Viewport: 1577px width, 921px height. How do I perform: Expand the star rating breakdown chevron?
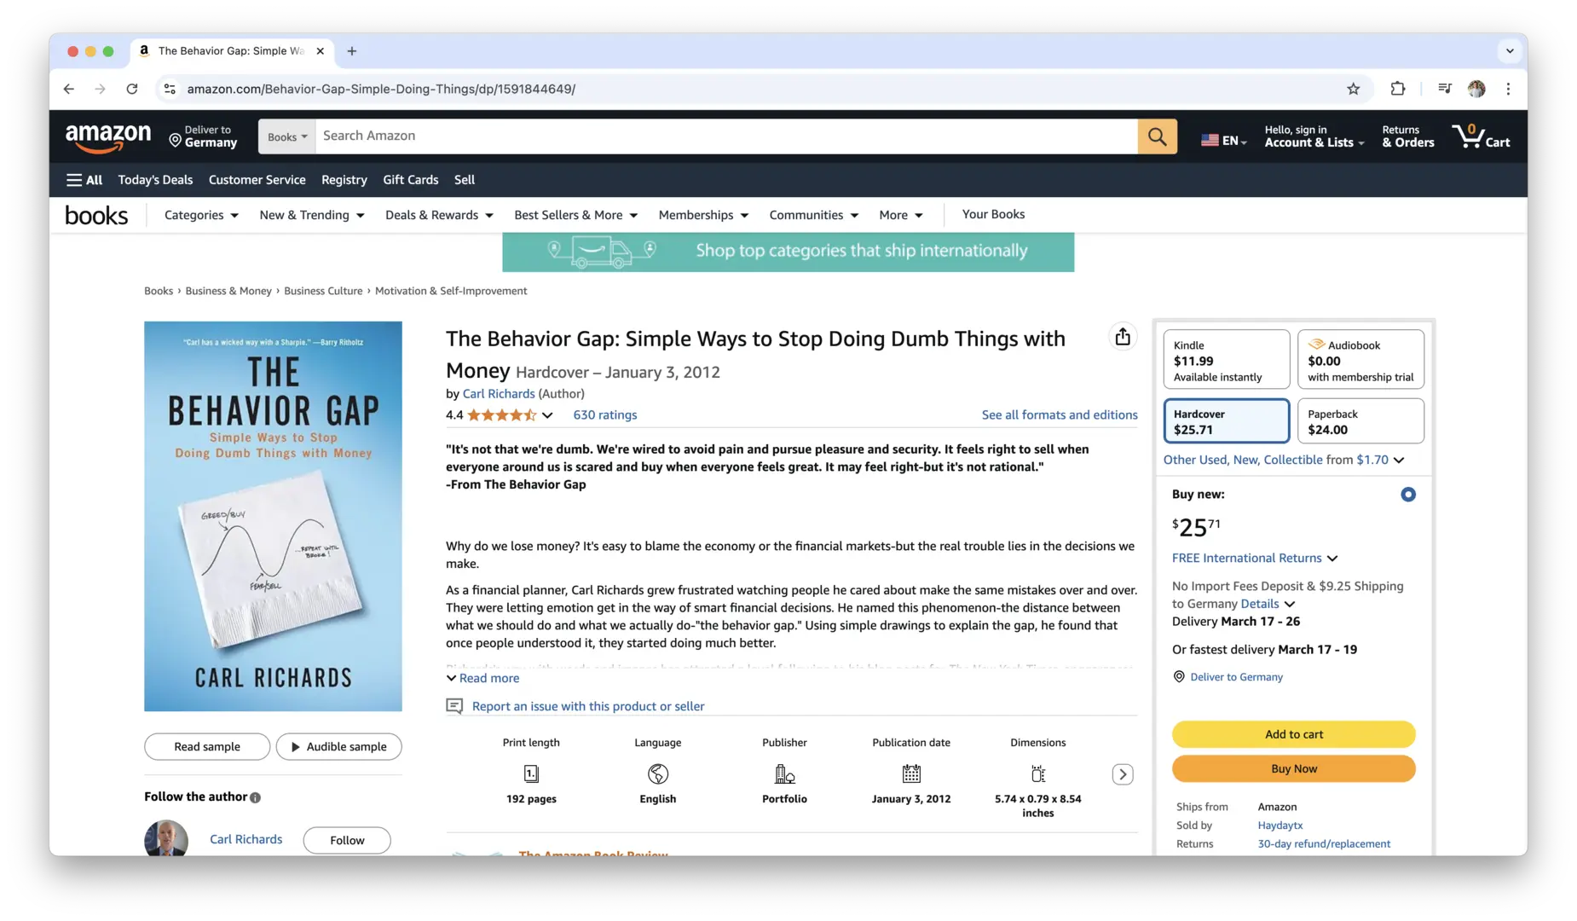(x=547, y=415)
